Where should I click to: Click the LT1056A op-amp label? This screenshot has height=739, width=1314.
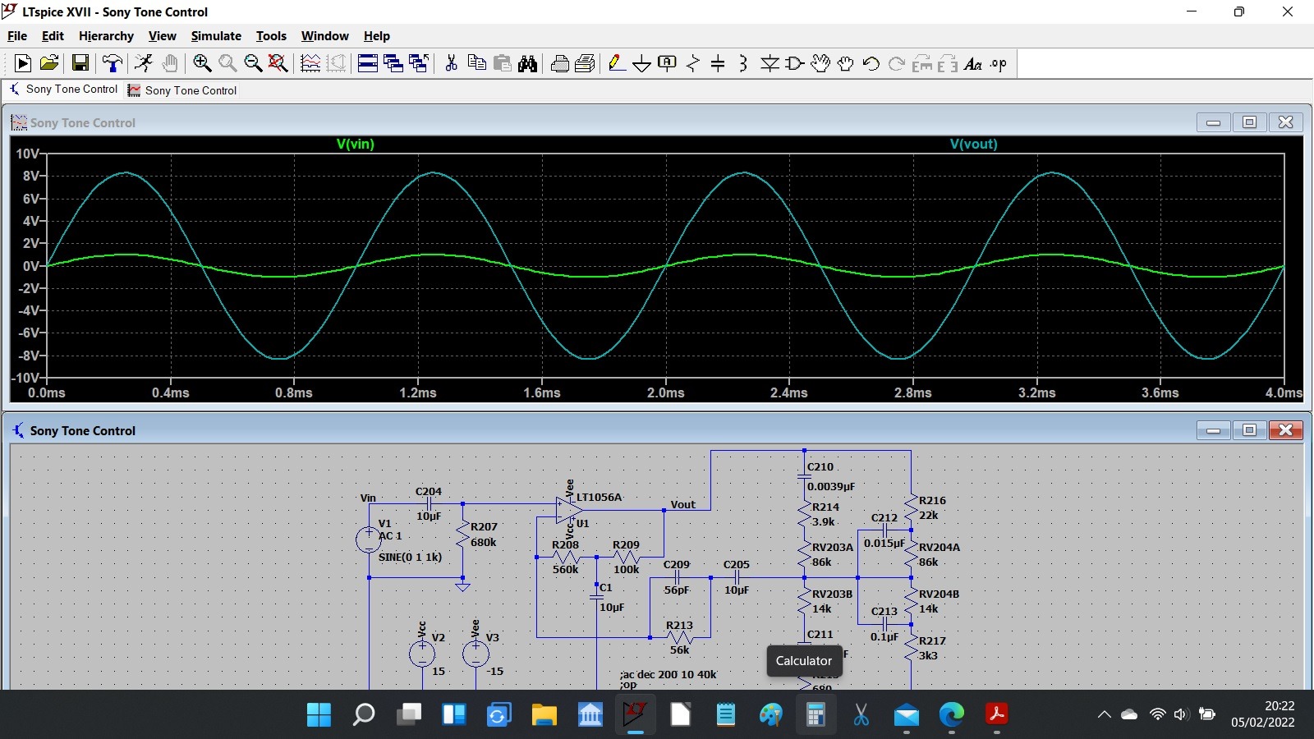[600, 497]
